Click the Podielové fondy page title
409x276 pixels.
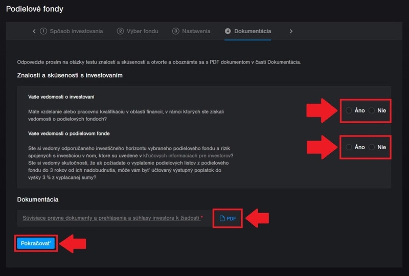click(x=34, y=9)
